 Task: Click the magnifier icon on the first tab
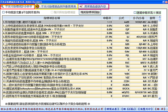tap(3, 6)
